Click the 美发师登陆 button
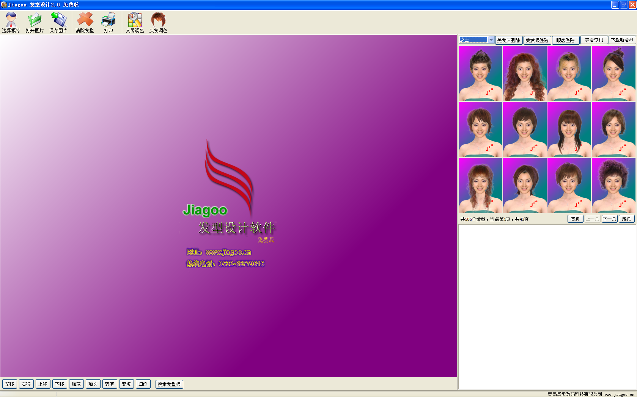637x397 pixels. point(537,40)
